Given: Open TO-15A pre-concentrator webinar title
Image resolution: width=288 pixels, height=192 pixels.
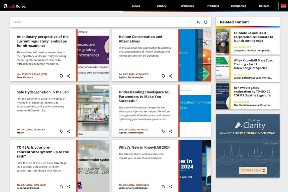Looking at the screenshot, I should (x=43, y=152).
